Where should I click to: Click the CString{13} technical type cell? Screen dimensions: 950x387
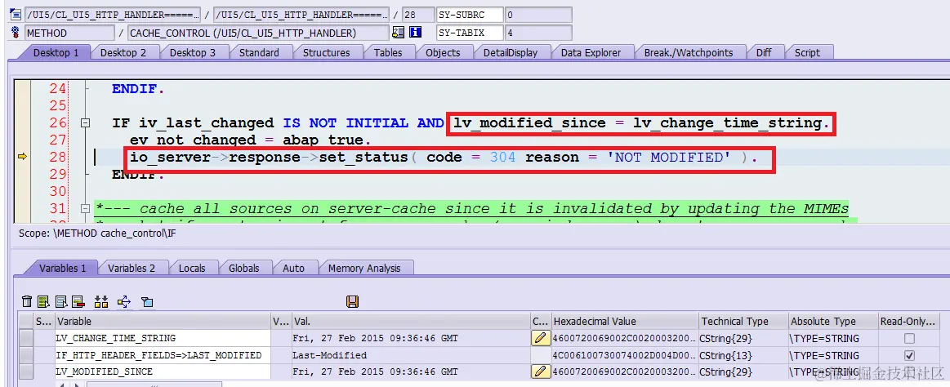743,355
